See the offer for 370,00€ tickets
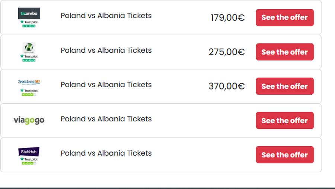This screenshot has width=335, height=189. point(284,86)
